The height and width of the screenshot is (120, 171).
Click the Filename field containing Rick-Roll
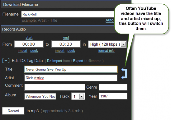click(68, 14)
